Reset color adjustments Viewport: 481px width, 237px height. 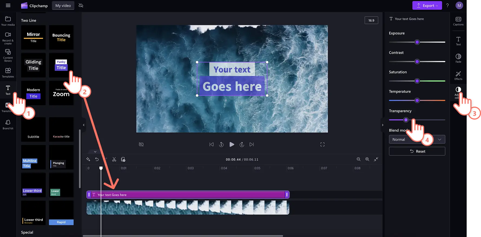coord(417,151)
